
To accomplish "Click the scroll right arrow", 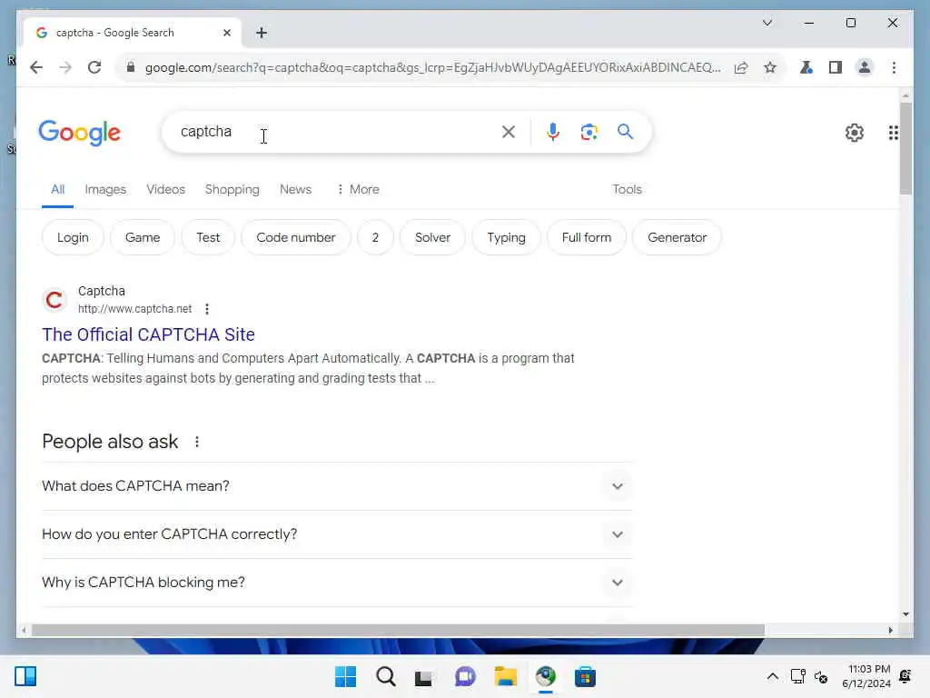I will point(890,630).
